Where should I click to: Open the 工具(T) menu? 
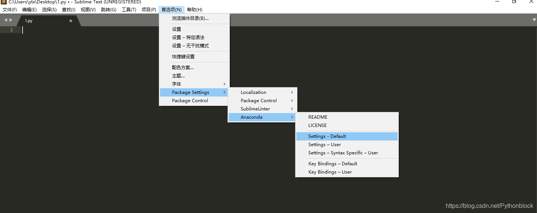pyautogui.click(x=129, y=9)
